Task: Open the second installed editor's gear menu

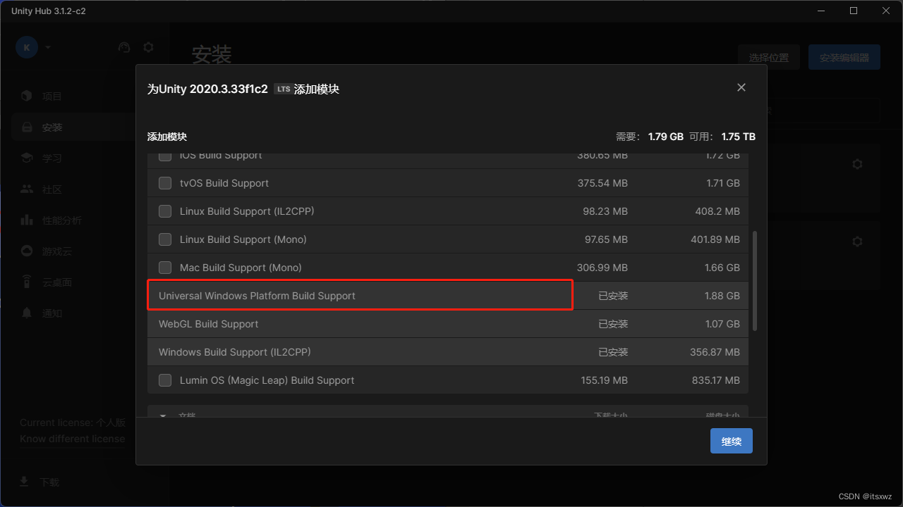Action: (857, 242)
